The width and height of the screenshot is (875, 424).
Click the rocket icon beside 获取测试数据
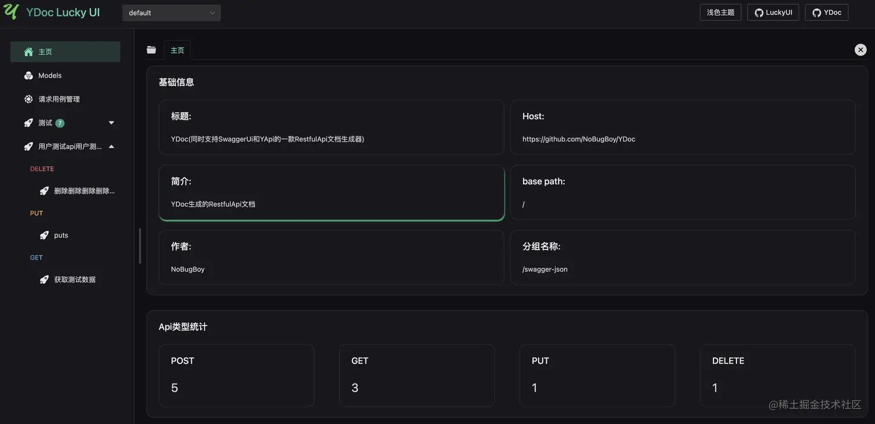click(44, 280)
